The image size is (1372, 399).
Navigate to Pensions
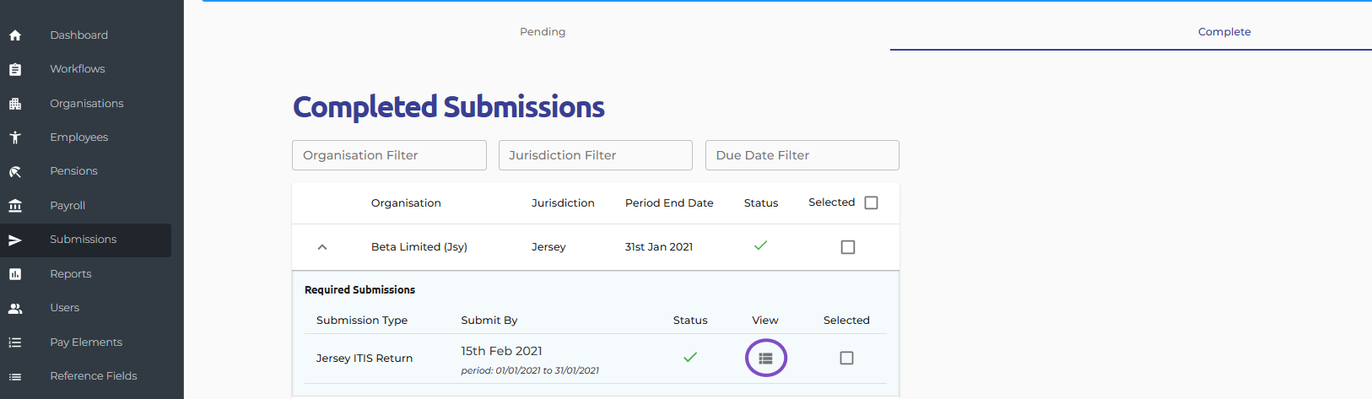[73, 171]
